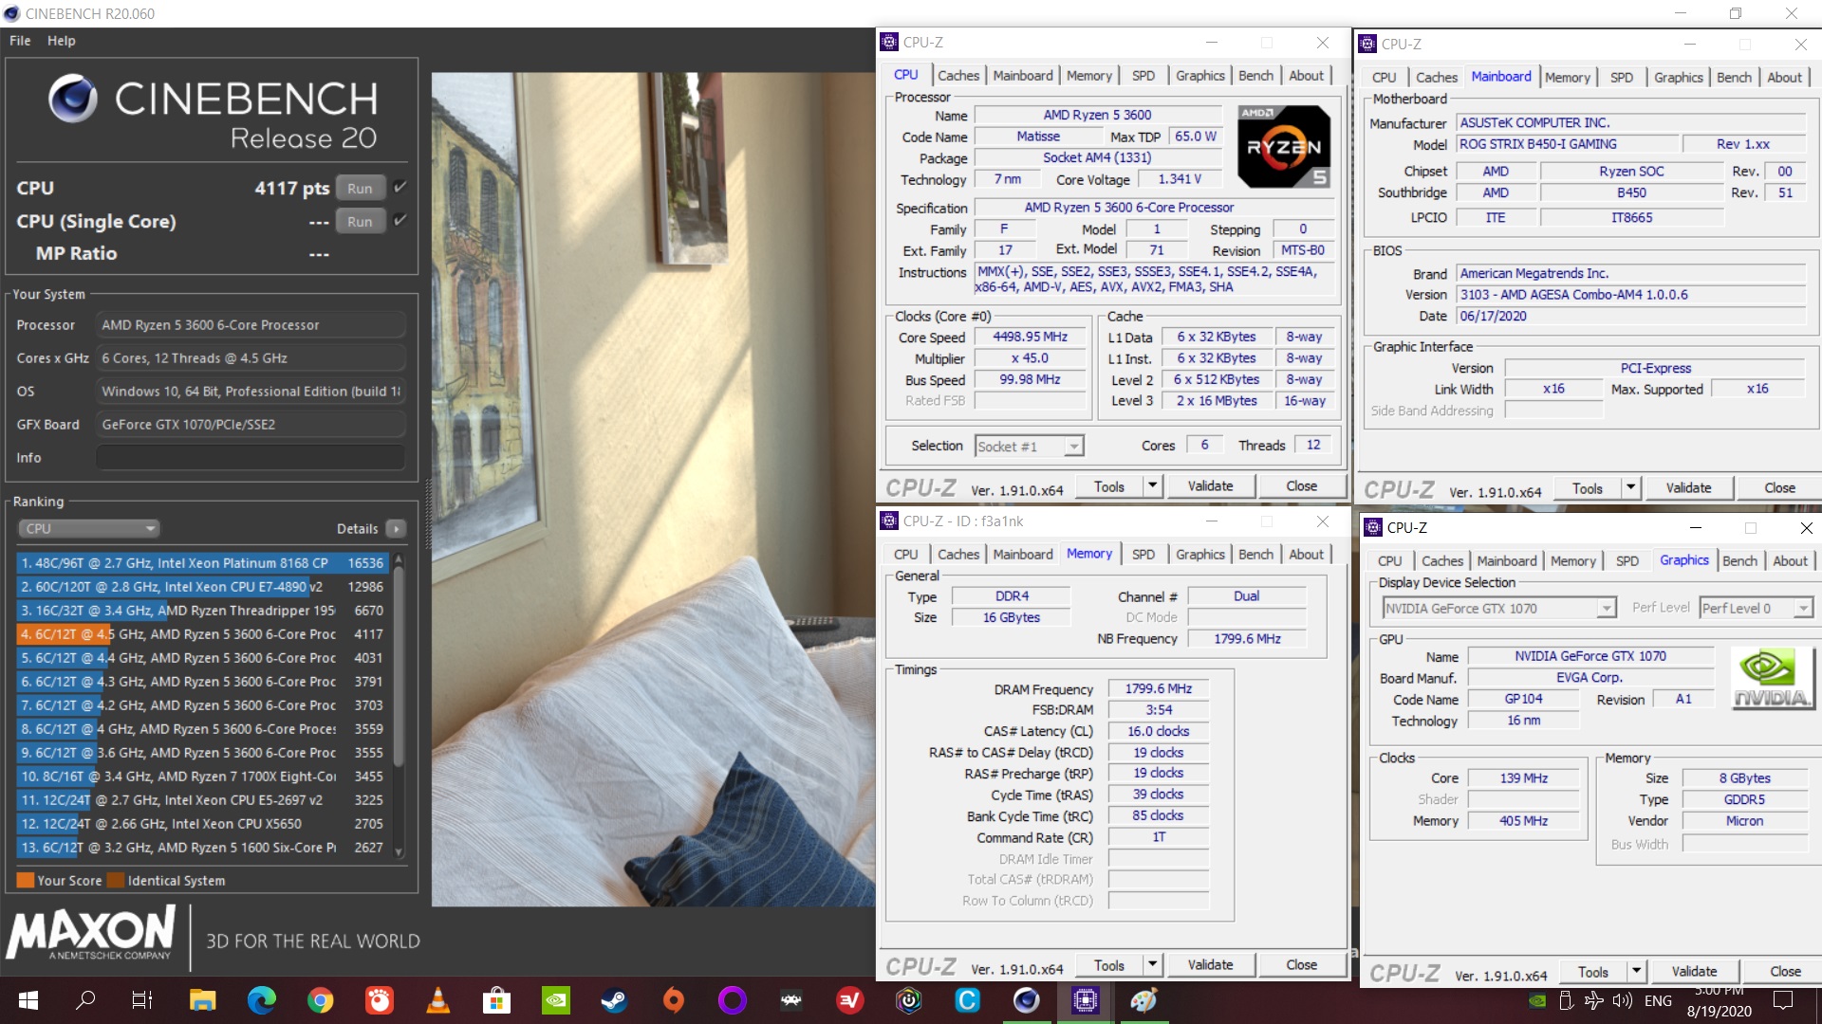Switch to SPD tab in Memory window

point(1143,555)
